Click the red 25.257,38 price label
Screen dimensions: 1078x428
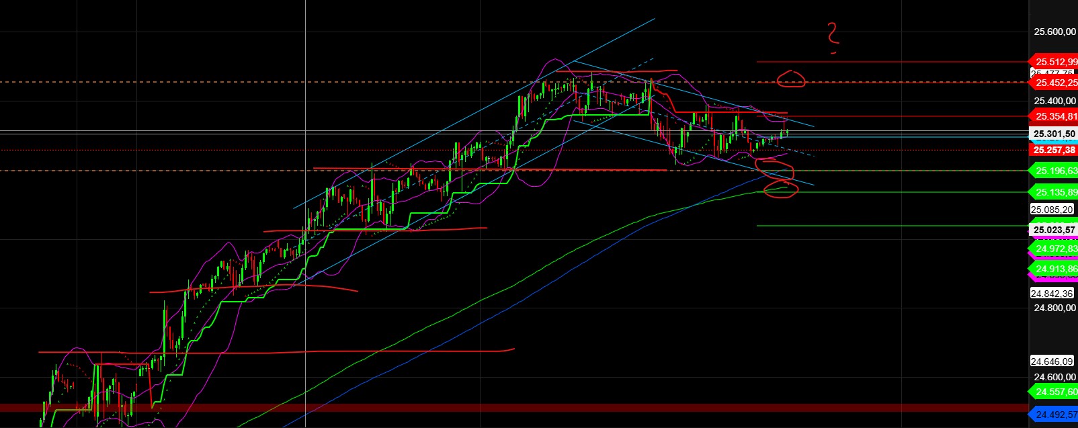click(x=1054, y=150)
